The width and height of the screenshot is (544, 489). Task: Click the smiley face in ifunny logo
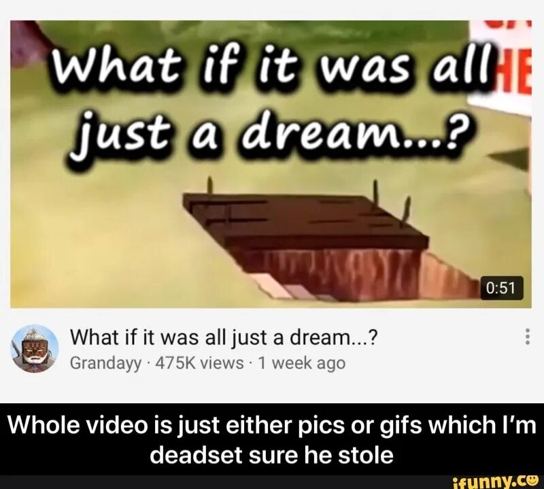pyautogui.click(x=533, y=481)
